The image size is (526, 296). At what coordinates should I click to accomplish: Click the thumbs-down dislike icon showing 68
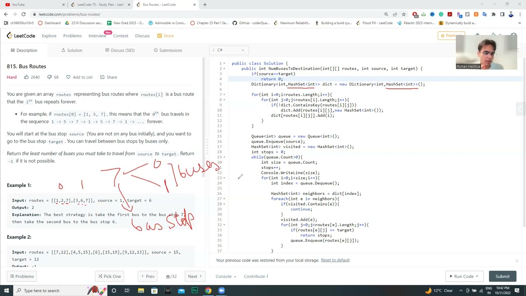coord(49,77)
